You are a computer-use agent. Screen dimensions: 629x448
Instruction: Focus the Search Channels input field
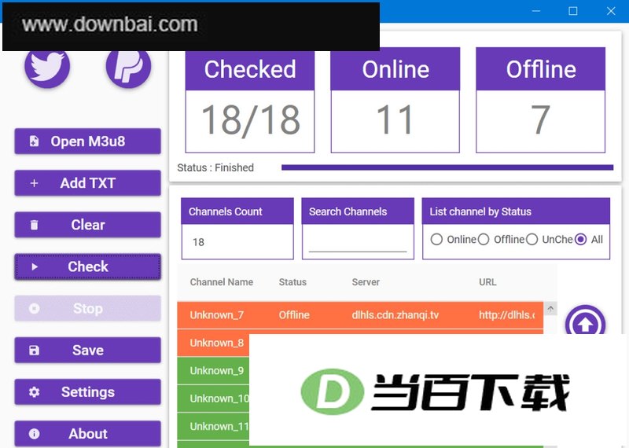pos(358,244)
